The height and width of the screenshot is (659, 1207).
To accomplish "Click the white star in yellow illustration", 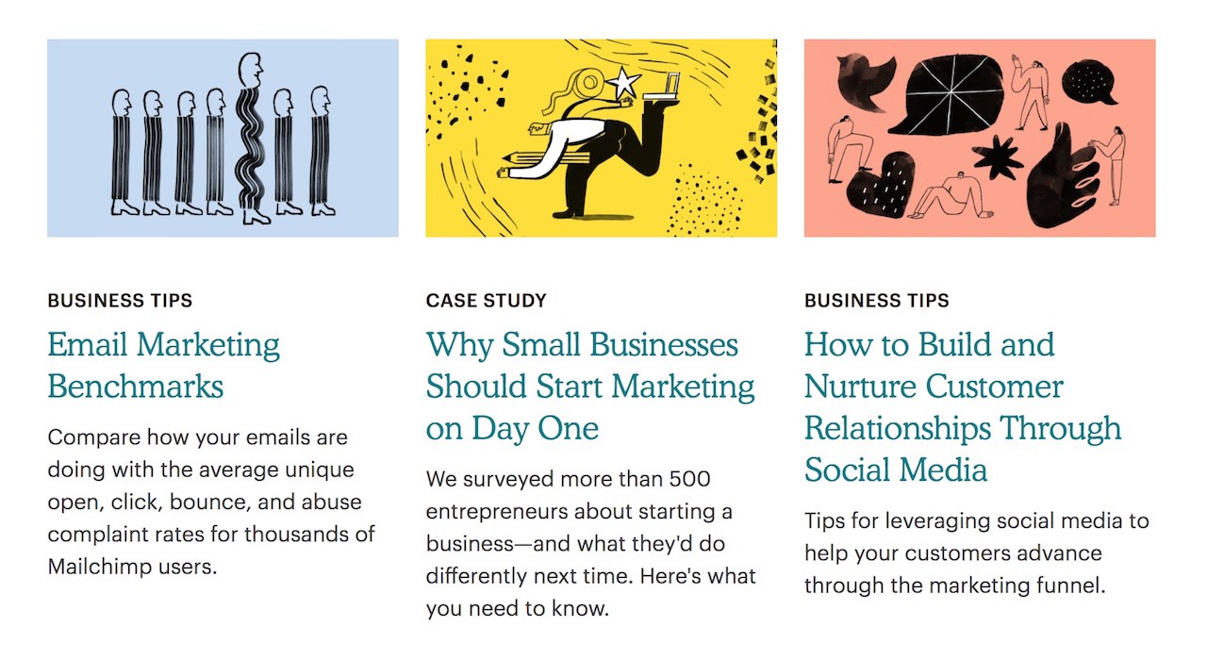I will (x=624, y=85).
